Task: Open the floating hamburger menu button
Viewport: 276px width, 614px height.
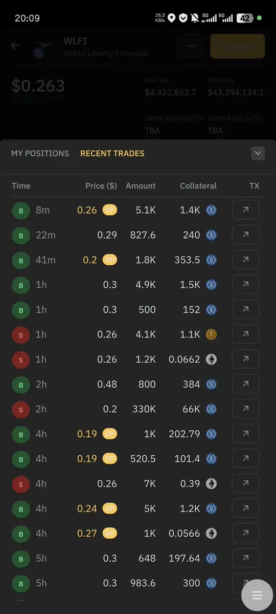Action: [257, 595]
